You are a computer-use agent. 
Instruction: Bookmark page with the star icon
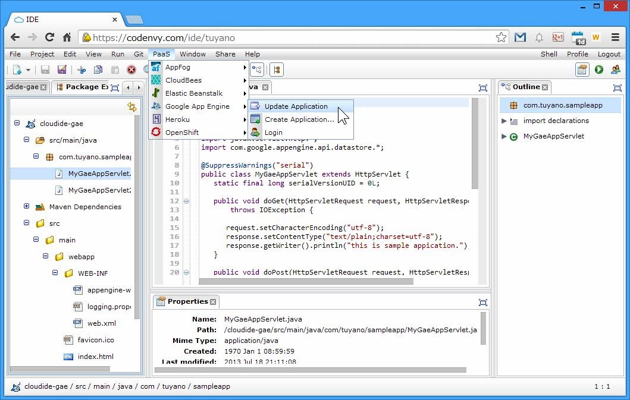[x=502, y=37]
